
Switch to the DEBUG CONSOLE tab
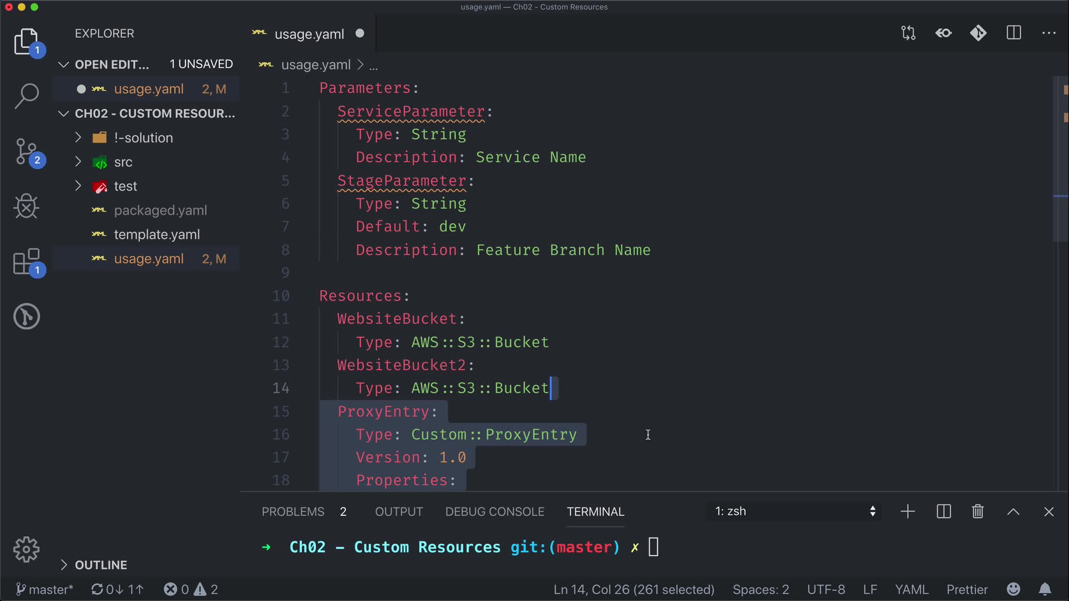494,511
